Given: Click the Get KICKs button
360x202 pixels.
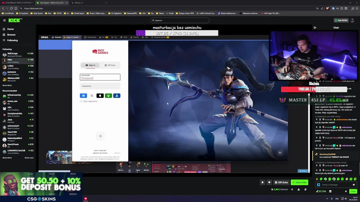Looking at the screenshot, I should click(x=341, y=20).
